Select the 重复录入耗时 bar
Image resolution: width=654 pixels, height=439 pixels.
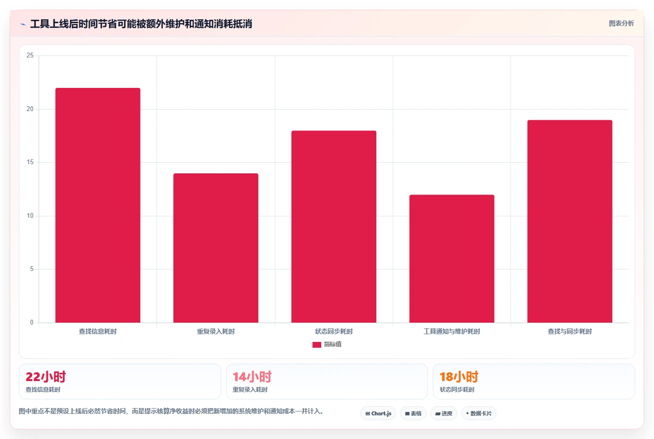coord(216,248)
